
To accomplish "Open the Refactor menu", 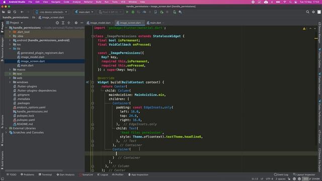I will point(89,2).
